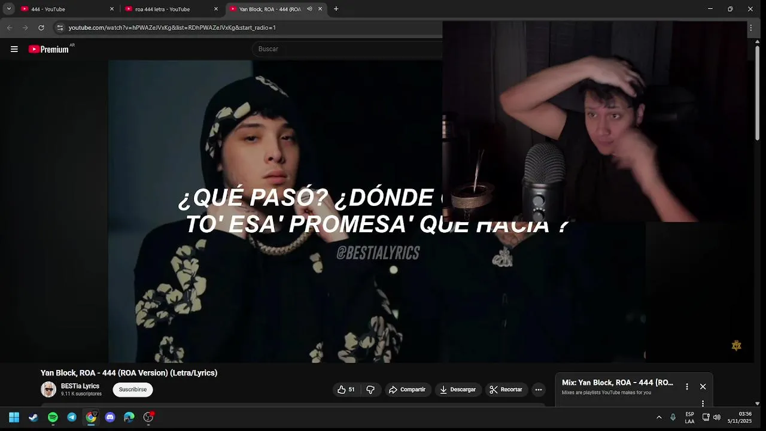Close the Mix playlist panel
Viewport: 766px width, 431px height.
click(703, 387)
